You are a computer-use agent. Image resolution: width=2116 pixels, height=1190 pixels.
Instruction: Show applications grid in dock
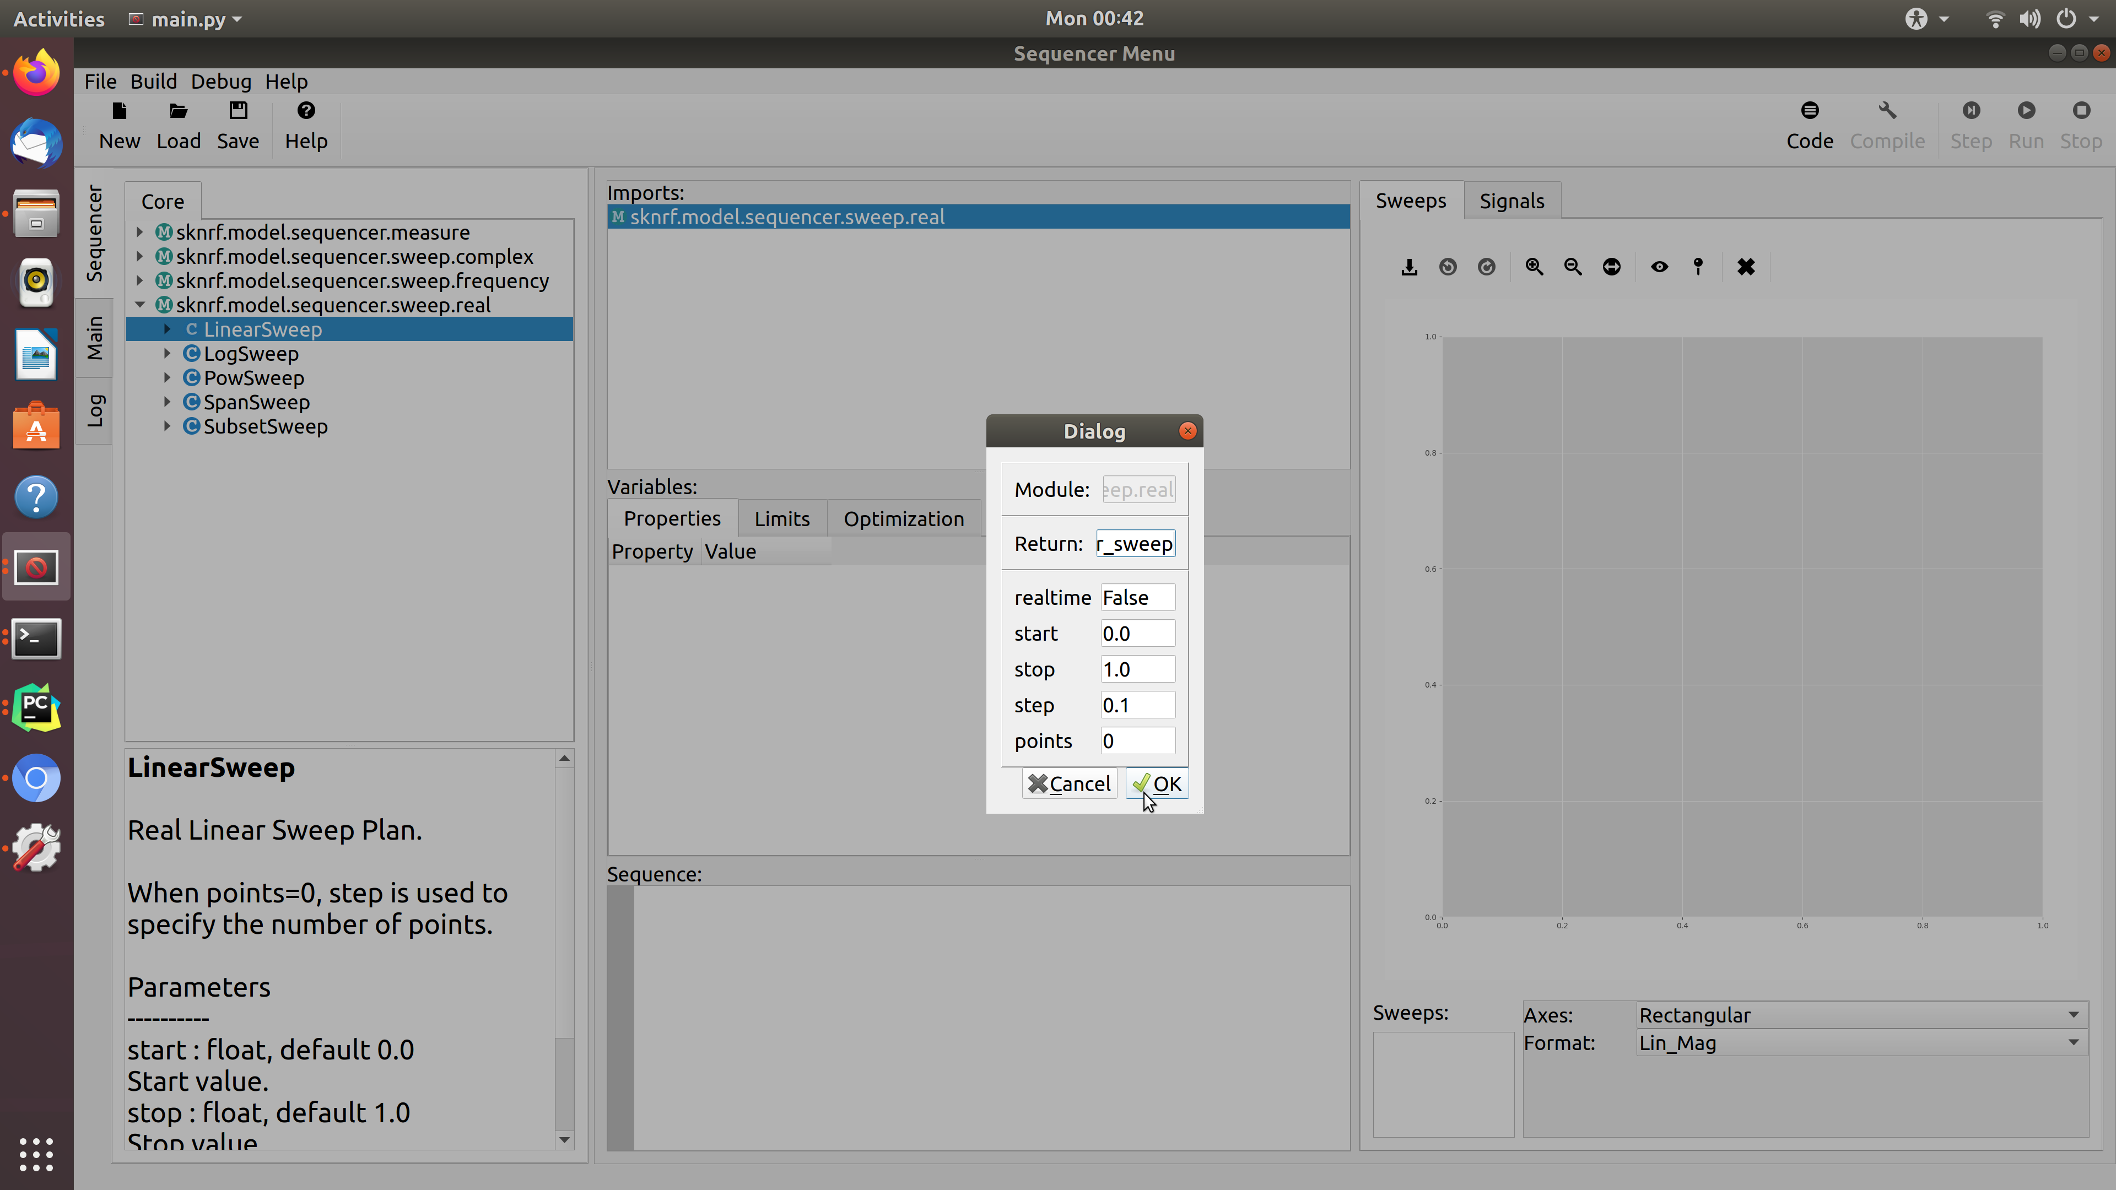(36, 1154)
